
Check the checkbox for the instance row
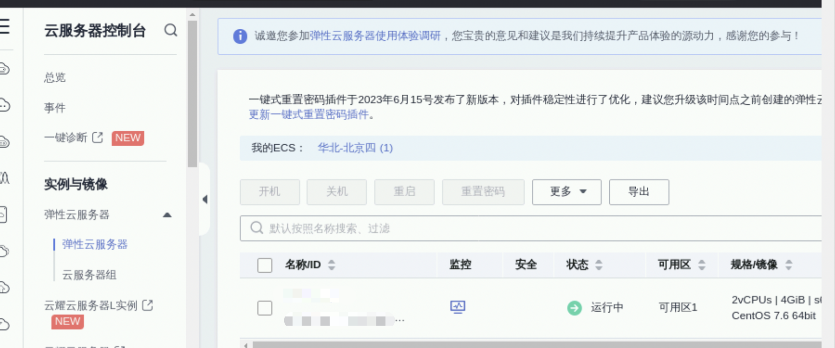[x=265, y=308]
